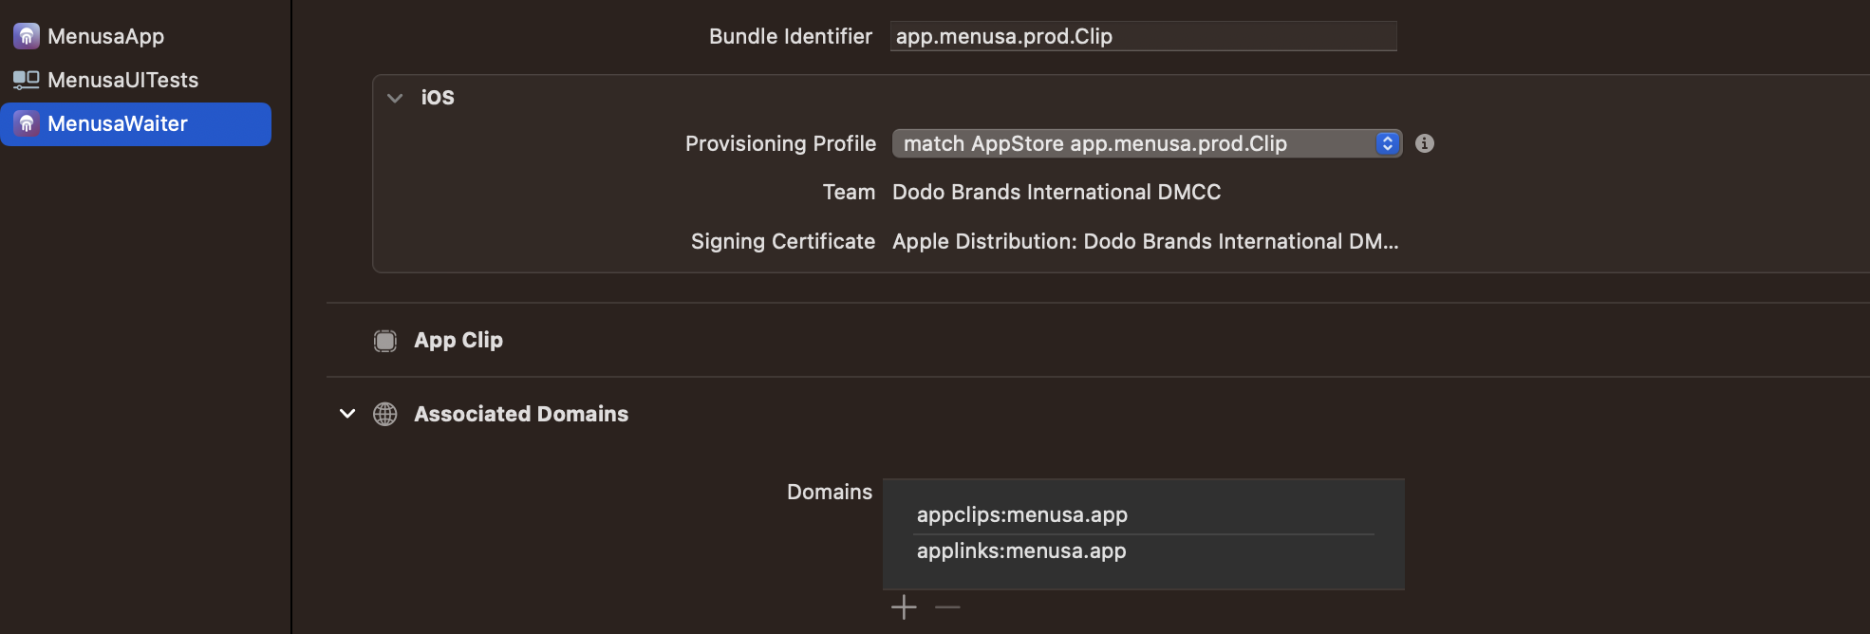Select the MenusaUITests target

123,80
